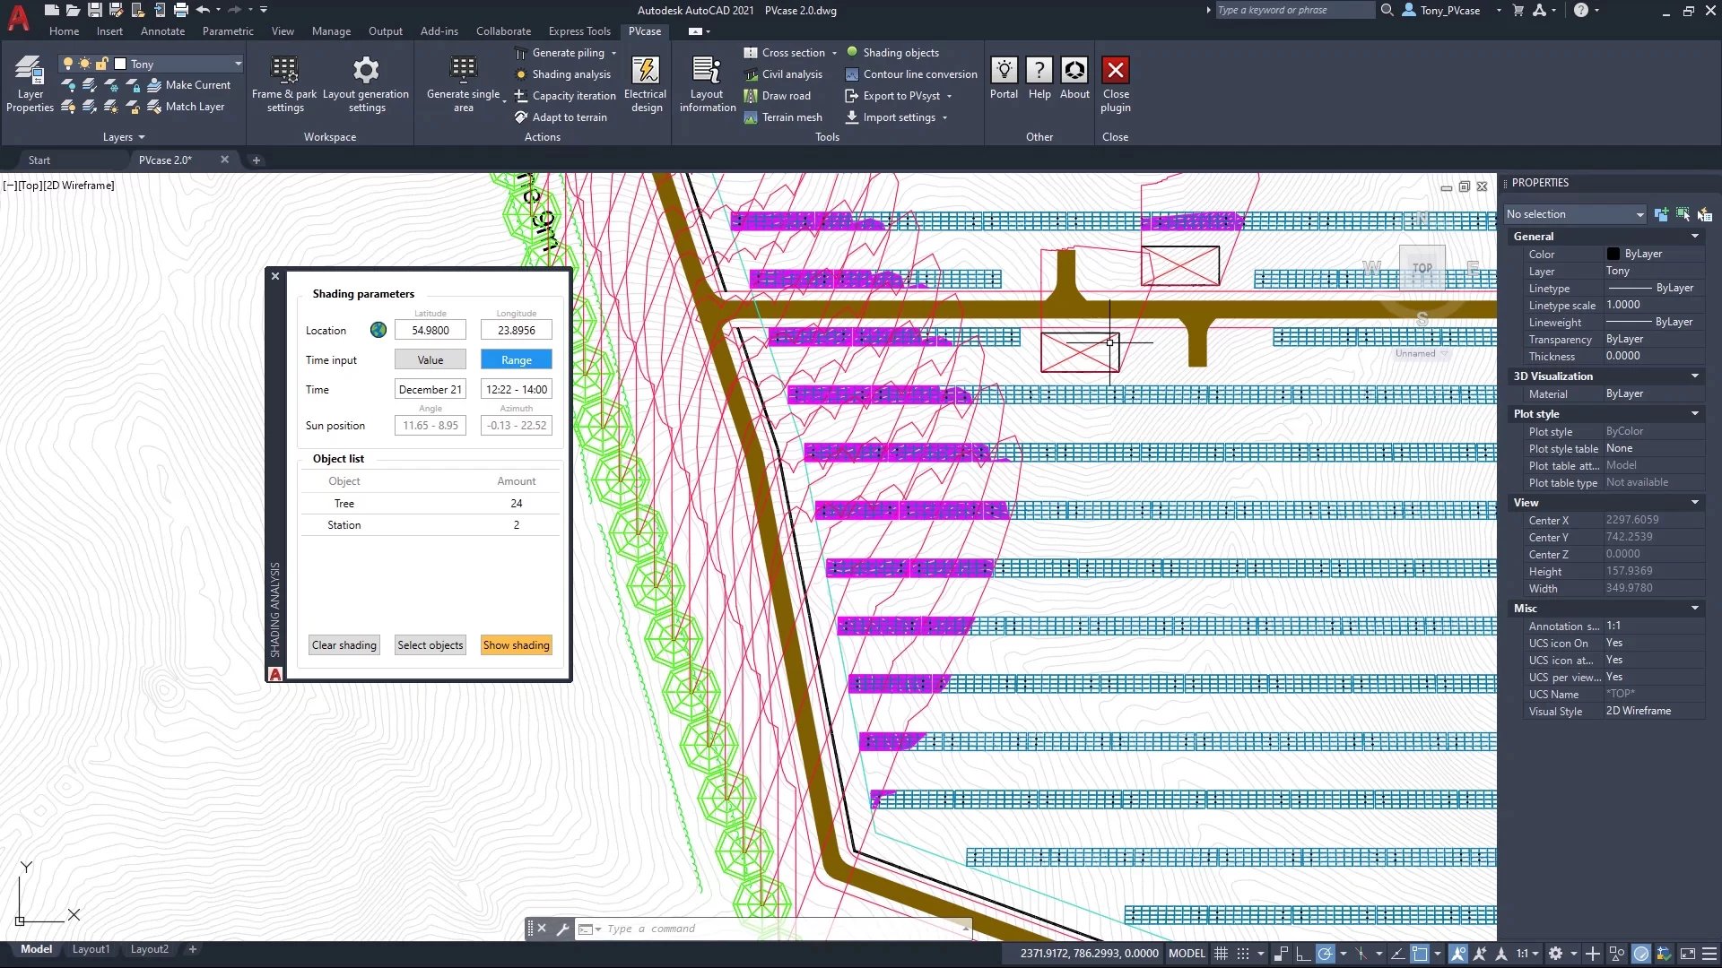1722x968 pixels.
Task: Toggle object snap in status bar
Action: pos(1420,954)
